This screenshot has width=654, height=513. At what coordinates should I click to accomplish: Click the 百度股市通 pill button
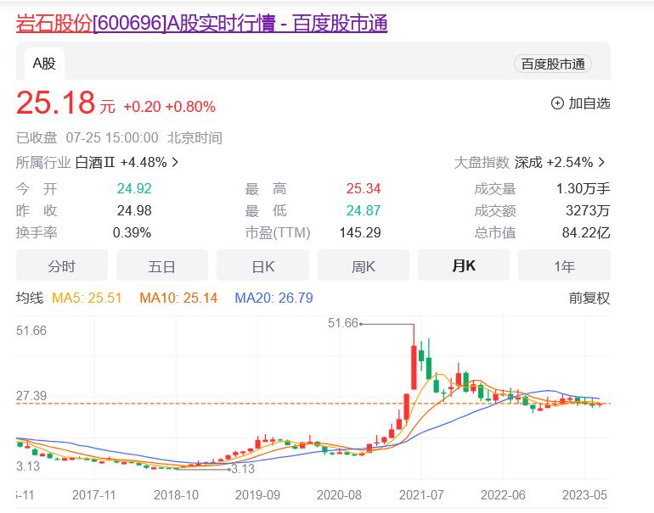coord(553,64)
